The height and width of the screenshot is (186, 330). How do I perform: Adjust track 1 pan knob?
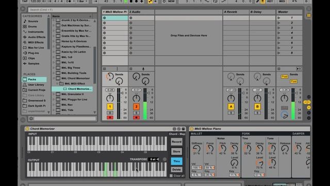coord(110,98)
